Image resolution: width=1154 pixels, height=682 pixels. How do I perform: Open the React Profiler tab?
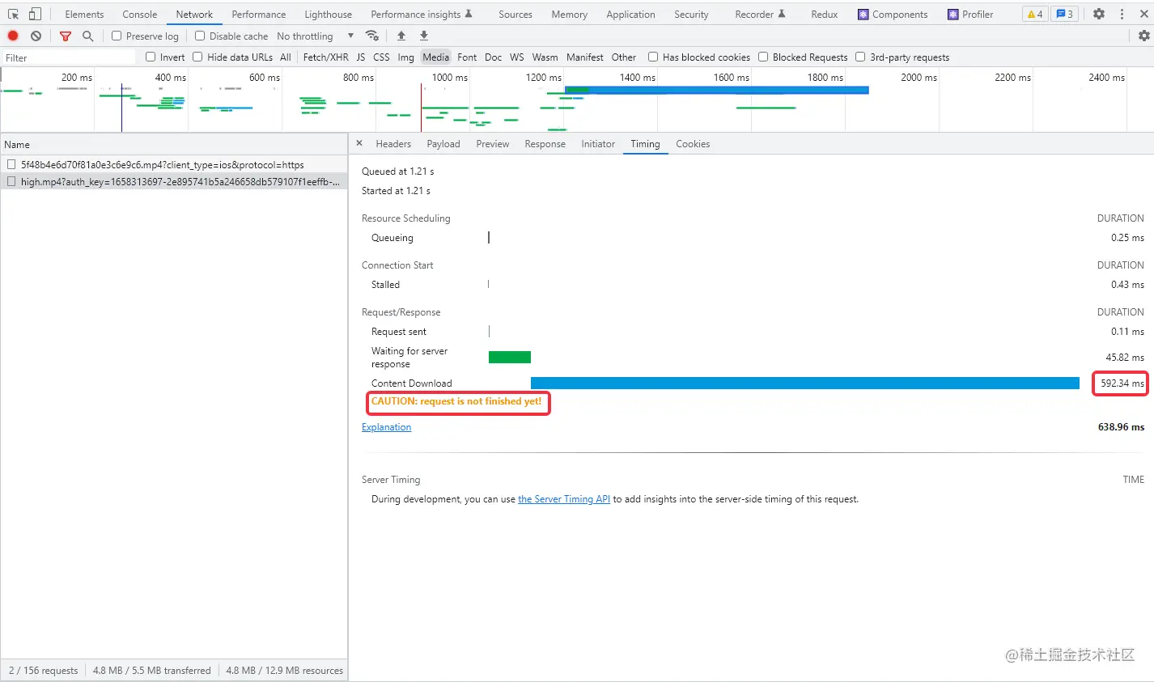pyautogui.click(x=970, y=14)
